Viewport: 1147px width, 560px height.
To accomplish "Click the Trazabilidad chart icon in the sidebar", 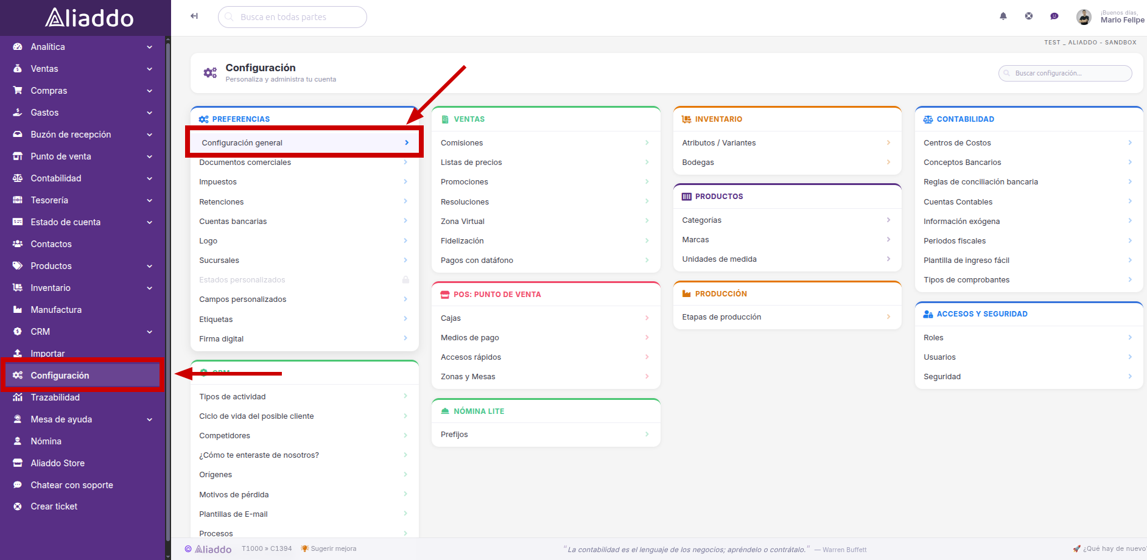I will click(18, 397).
